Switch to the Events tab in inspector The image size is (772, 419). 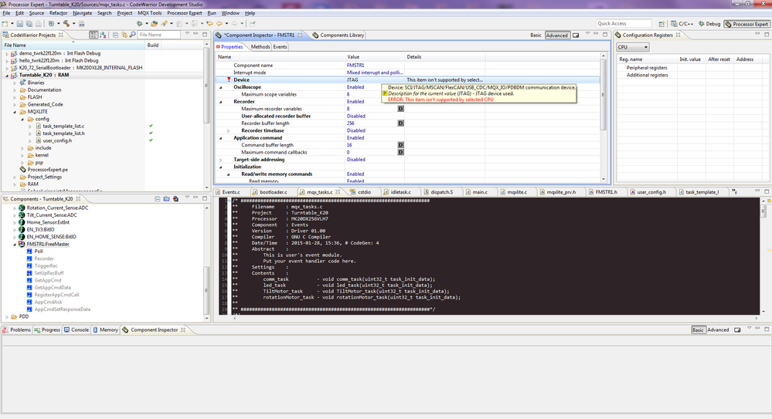pyautogui.click(x=281, y=47)
